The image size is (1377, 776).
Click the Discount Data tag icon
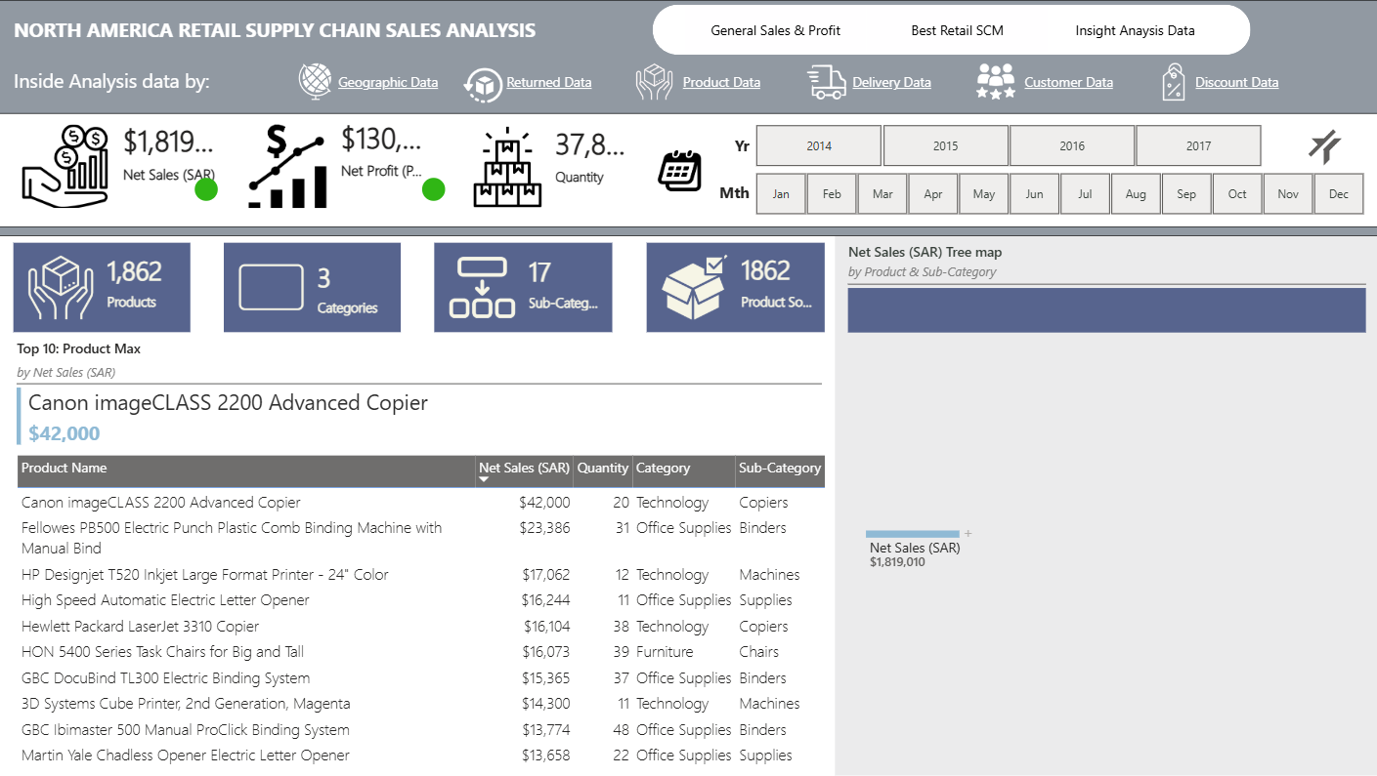(1174, 82)
